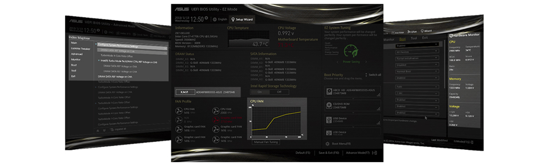Select the CD/DVD ROM boot device
Image resolution: width=536 pixels, height=165 pixels.
(x=353, y=105)
